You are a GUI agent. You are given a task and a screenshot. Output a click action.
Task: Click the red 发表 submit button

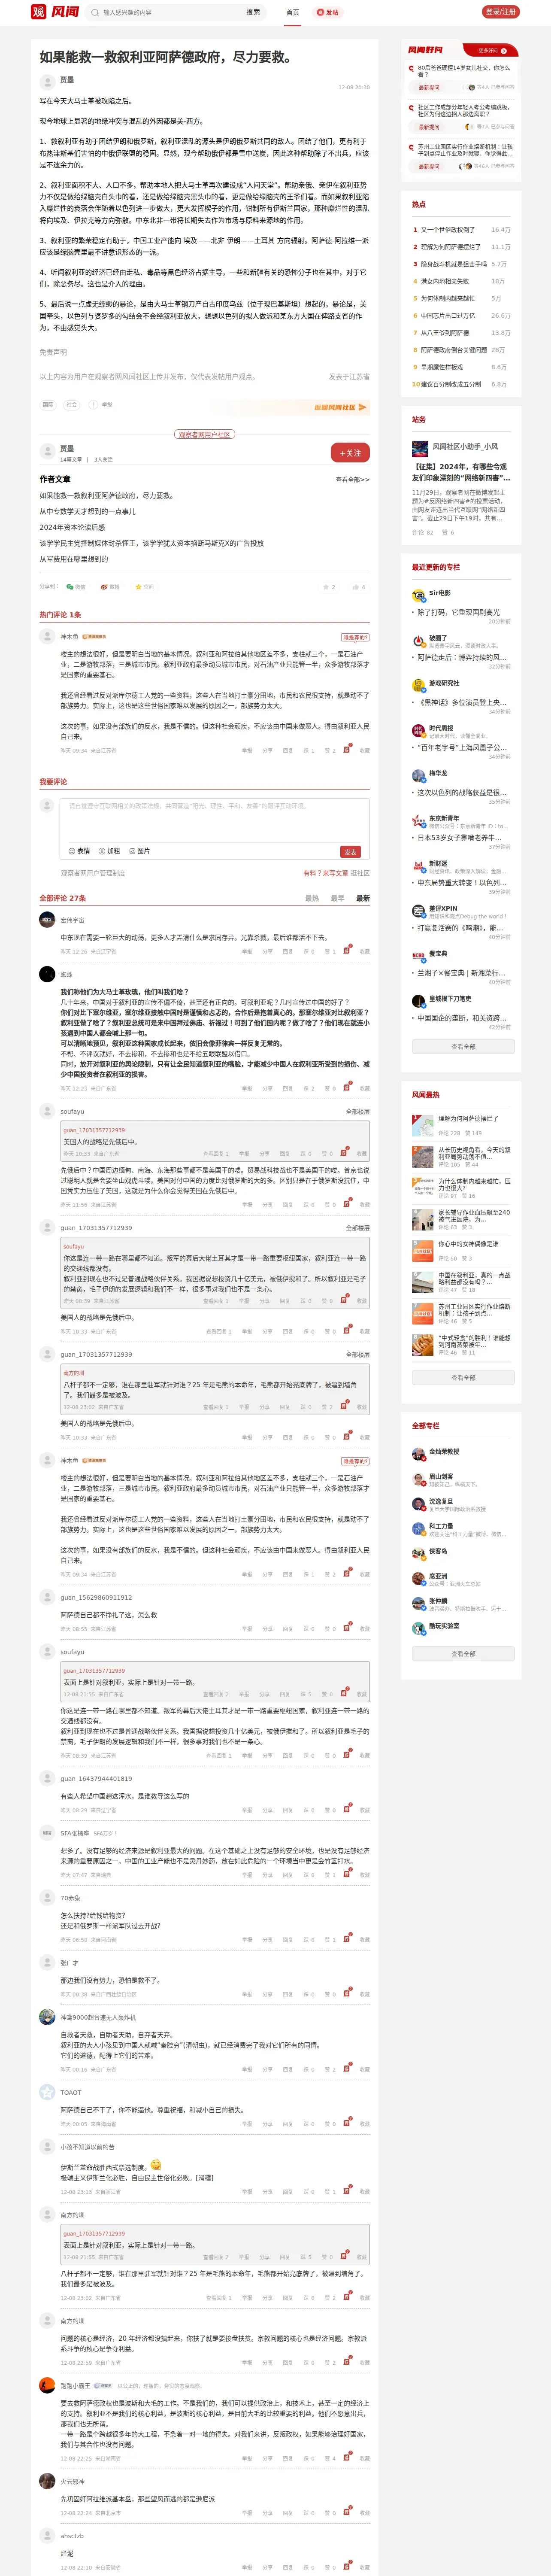click(x=350, y=852)
